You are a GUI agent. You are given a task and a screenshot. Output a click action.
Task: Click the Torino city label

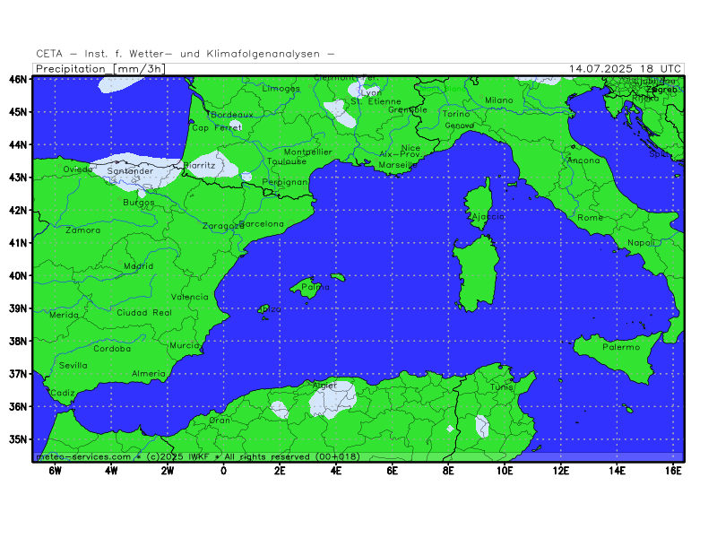tap(456, 114)
